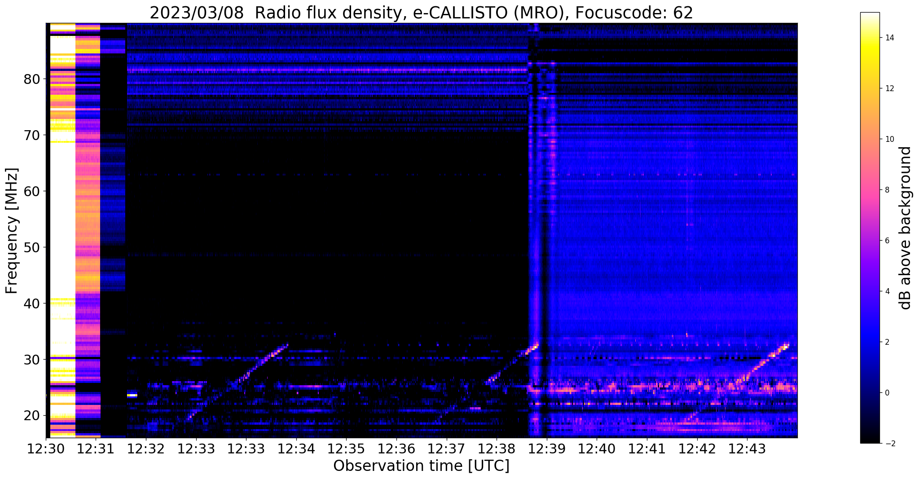919x479 pixels.
Task: Click the 12:37 time tick label
Action: pyautogui.click(x=446, y=448)
